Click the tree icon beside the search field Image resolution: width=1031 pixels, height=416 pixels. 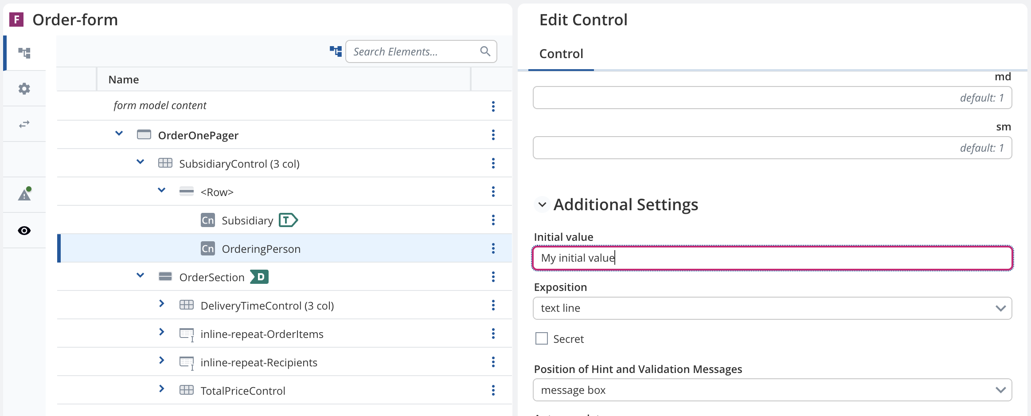336,51
